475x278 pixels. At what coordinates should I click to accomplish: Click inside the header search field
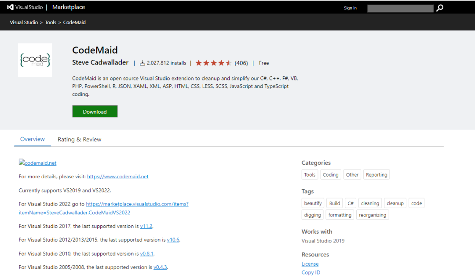tap(399, 8)
